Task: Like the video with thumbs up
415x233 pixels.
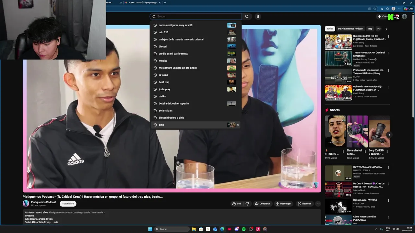Action: [236, 204]
